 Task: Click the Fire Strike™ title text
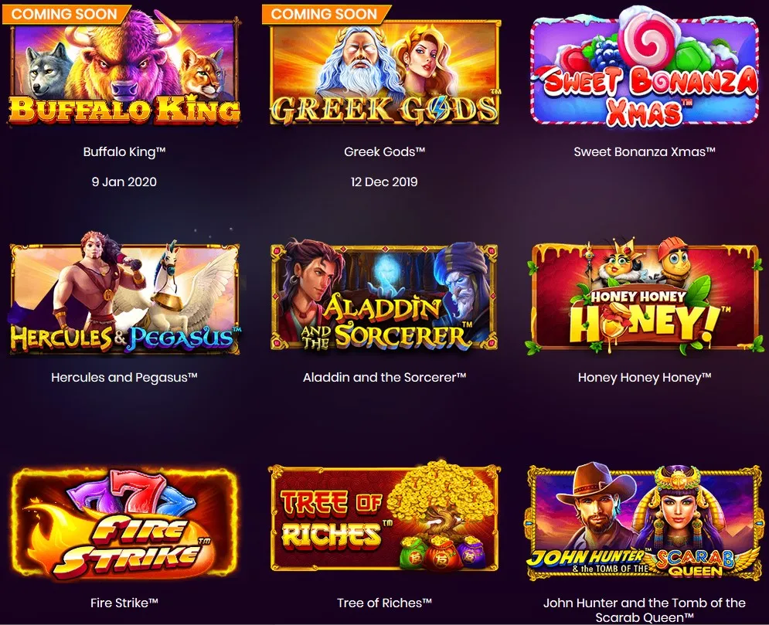[124, 603]
